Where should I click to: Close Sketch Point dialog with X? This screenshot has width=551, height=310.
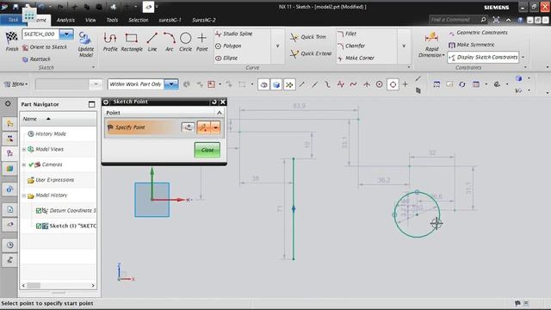point(222,102)
